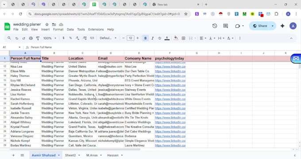The height and width of the screenshot is (159, 301).
Task: Add a new sheet with plus button
Action: pos(13,155)
